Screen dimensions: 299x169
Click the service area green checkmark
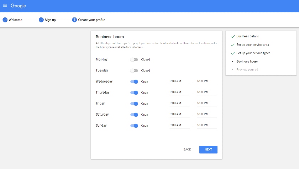tap(233, 45)
